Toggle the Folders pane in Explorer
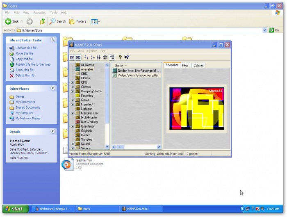The width and height of the screenshot is (287, 217). point(77,21)
